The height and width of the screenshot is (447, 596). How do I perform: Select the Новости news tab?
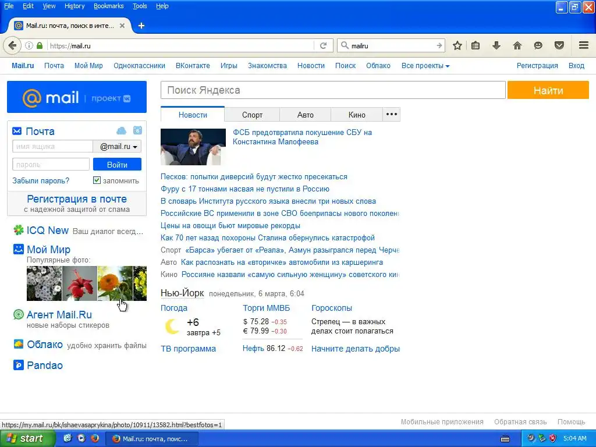click(193, 115)
